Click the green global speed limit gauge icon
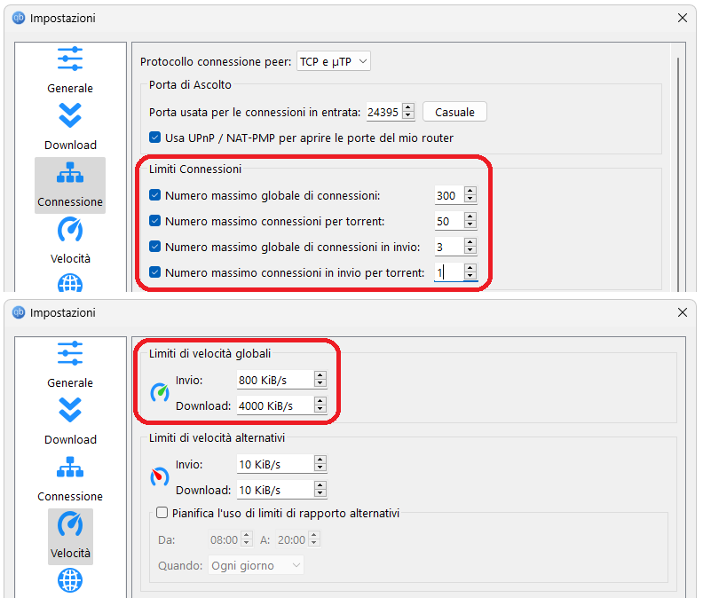Screen dimensions: 703x598 click(x=160, y=393)
